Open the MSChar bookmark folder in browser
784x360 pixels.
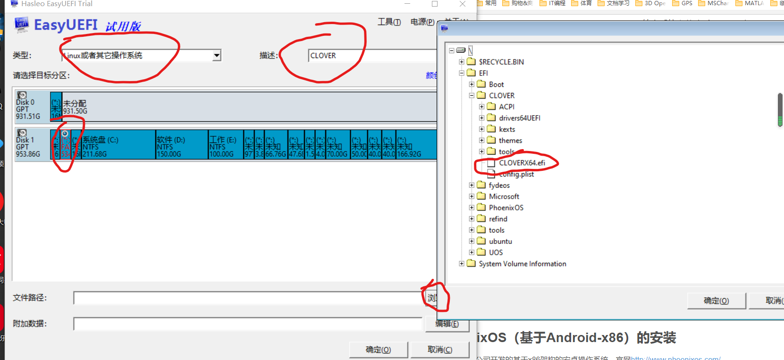[x=714, y=3]
